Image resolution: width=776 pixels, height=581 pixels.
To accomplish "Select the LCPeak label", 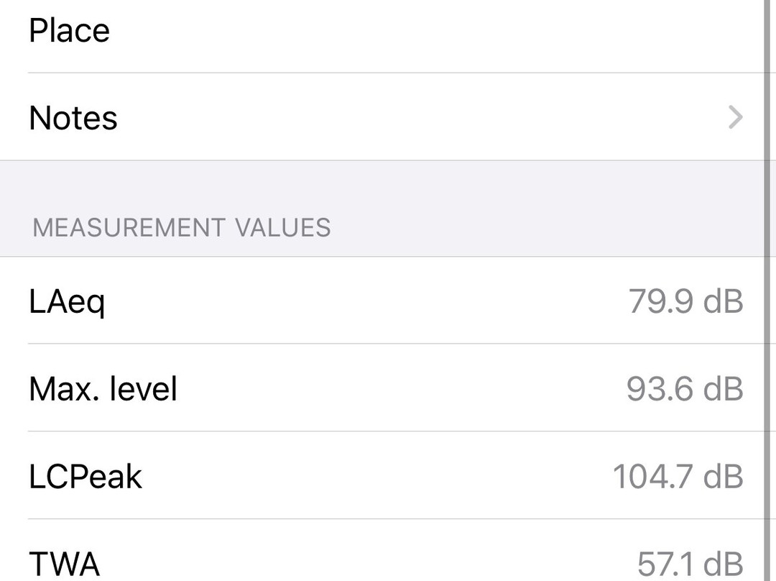I will coord(86,477).
